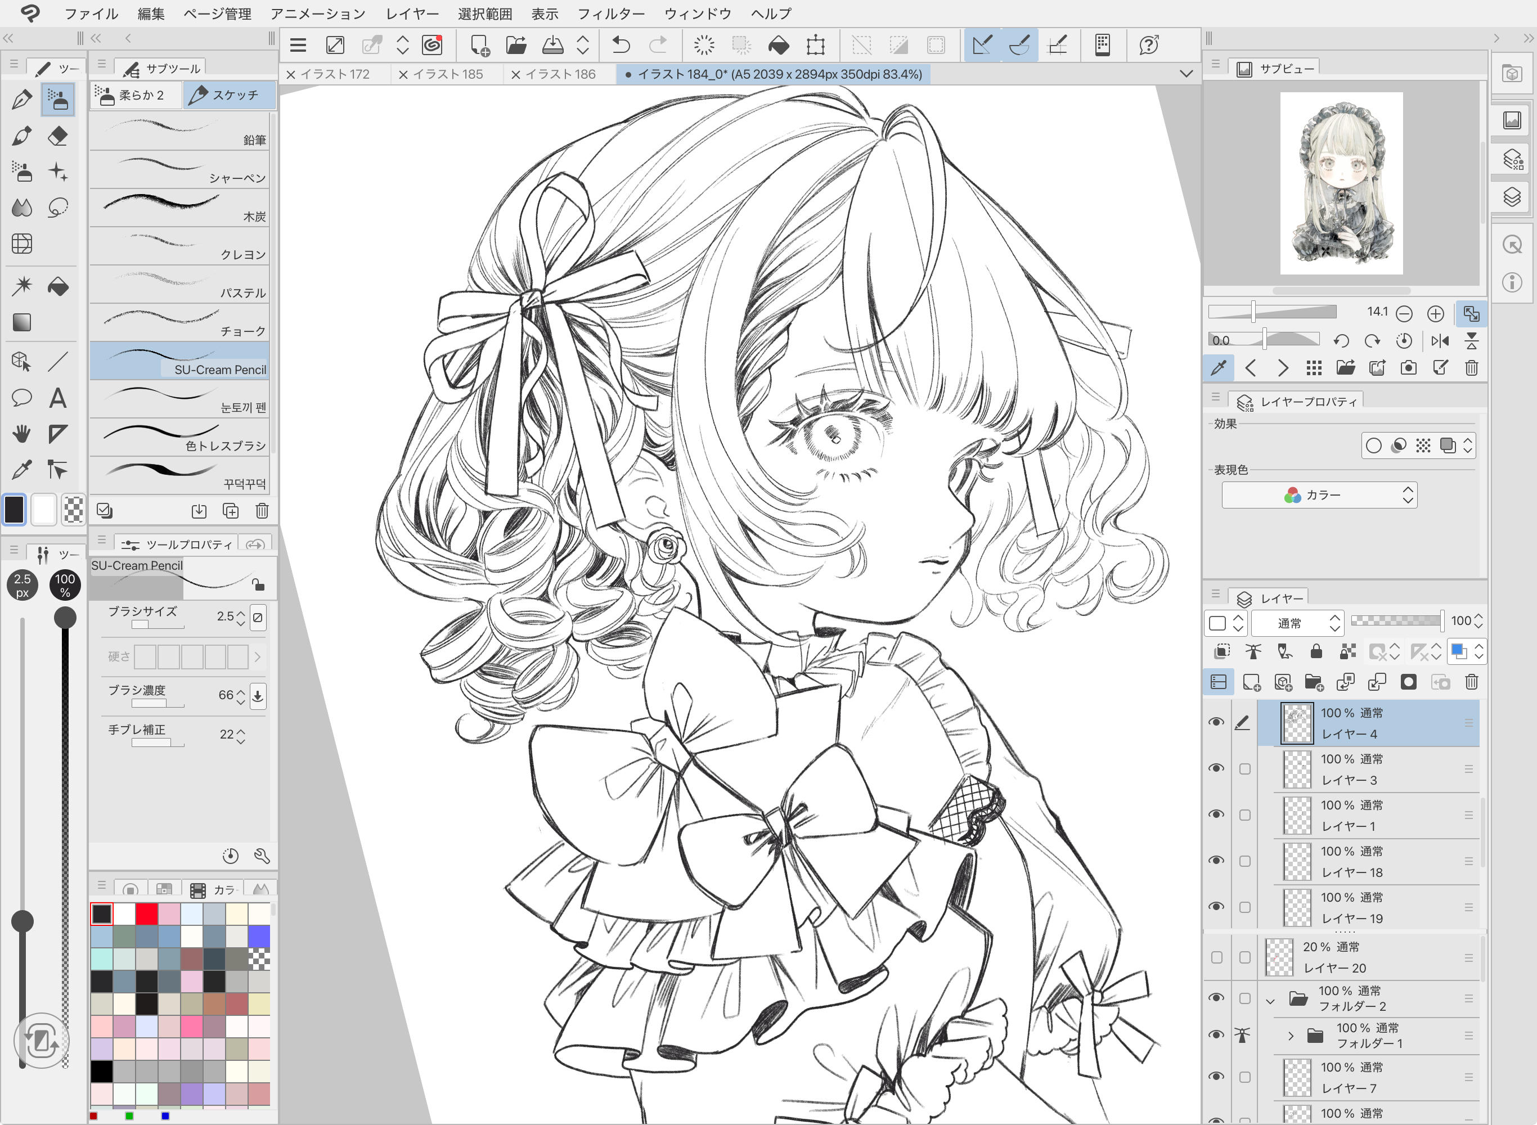Pick the red color swatch
This screenshot has height=1125, width=1537.
click(x=146, y=914)
